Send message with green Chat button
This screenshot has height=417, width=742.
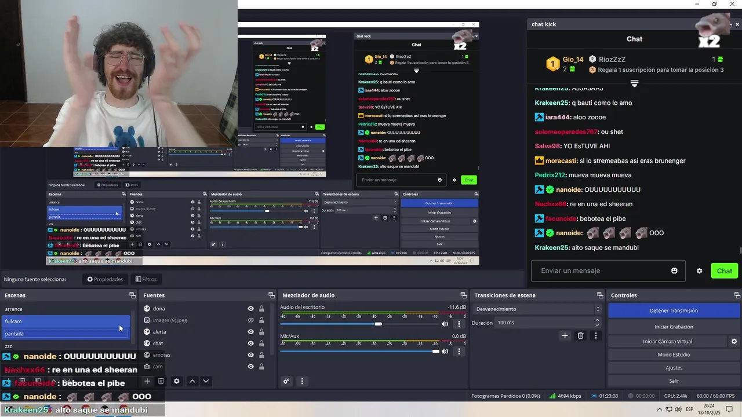click(724, 271)
